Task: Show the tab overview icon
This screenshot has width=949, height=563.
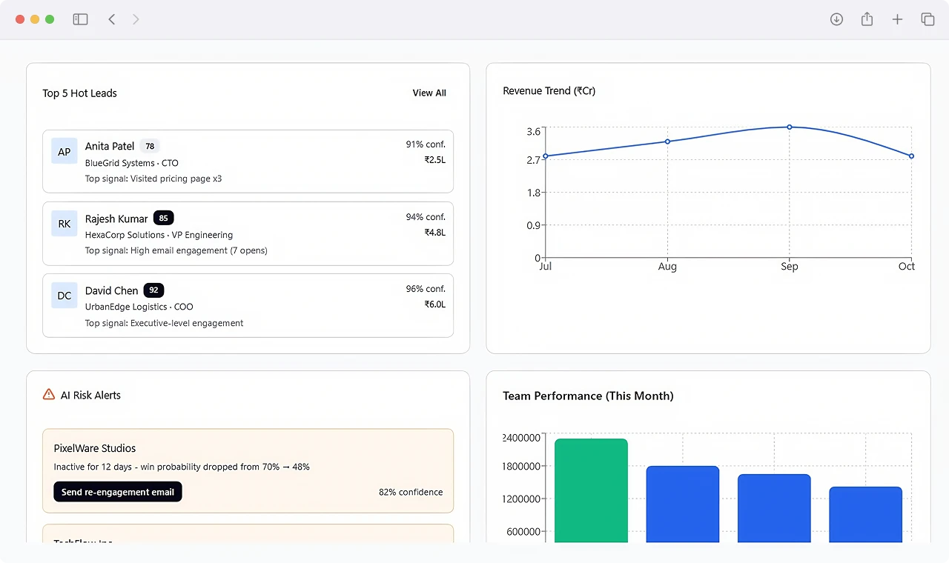Action: point(927,19)
